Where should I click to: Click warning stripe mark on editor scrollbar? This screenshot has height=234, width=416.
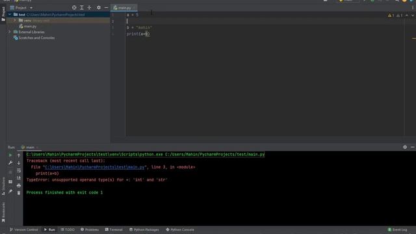(x=413, y=38)
